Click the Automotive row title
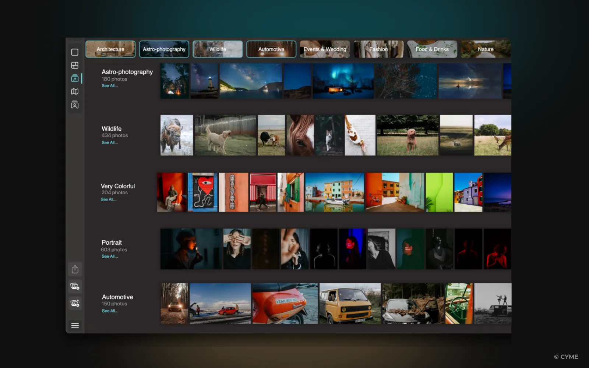The width and height of the screenshot is (589, 368). tap(117, 297)
